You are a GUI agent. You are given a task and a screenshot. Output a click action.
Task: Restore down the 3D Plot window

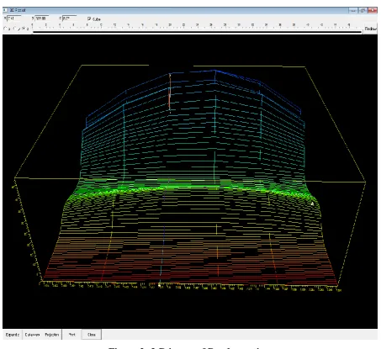click(362, 10)
